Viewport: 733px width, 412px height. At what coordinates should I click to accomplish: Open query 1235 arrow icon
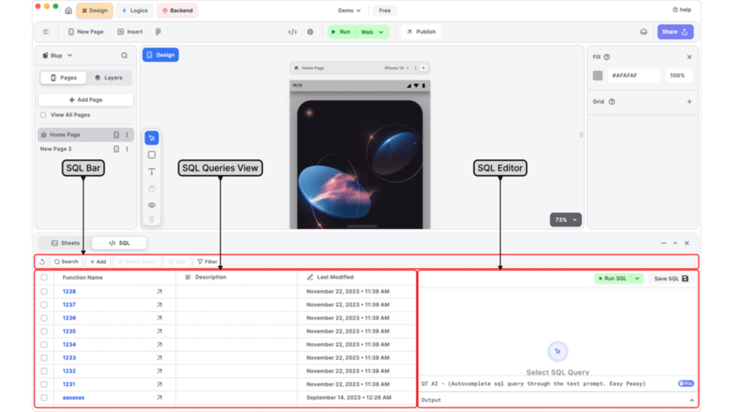pyautogui.click(x=160, y=332)
